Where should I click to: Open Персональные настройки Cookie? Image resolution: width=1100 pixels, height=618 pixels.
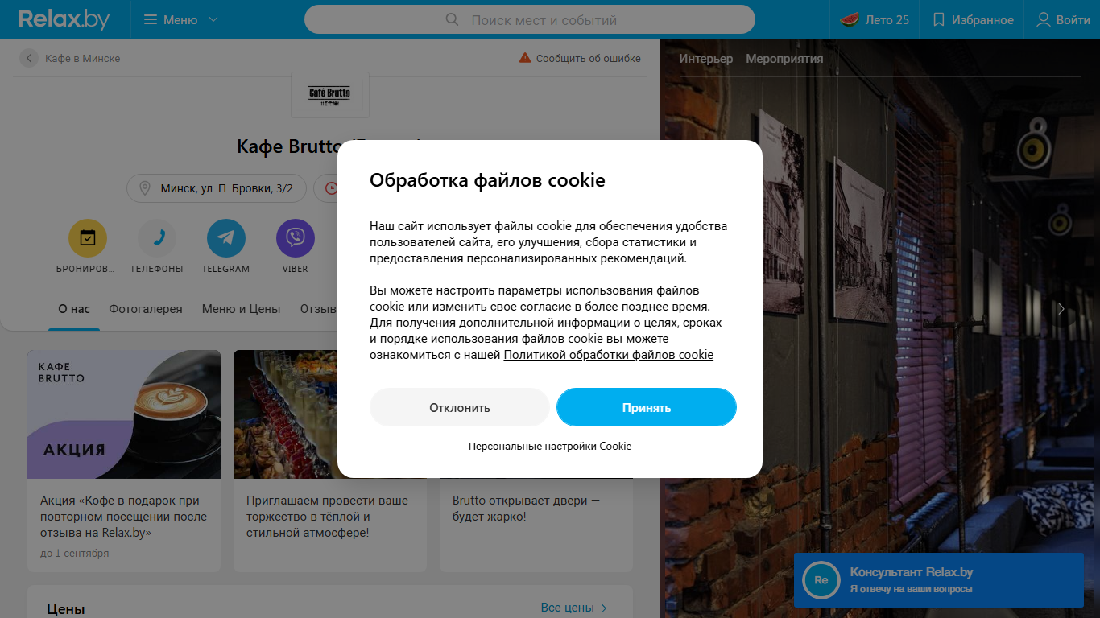[x=550, y=446]
